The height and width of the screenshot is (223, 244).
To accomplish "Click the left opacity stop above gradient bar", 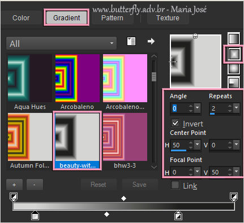I will tap(14, 197).
